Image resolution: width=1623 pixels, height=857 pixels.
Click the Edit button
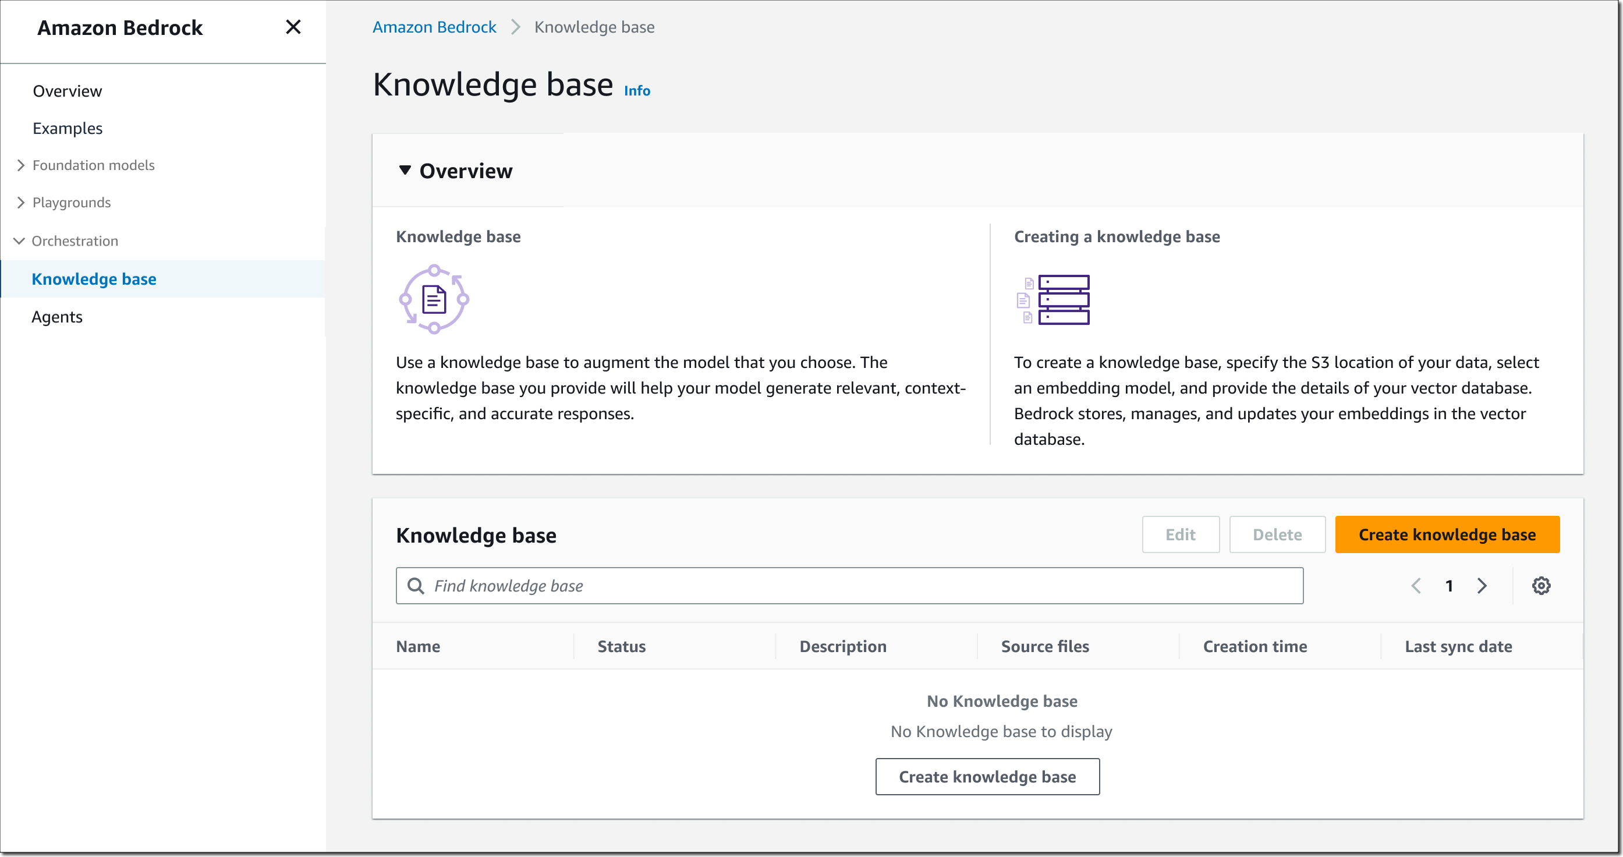point(1181,534)
